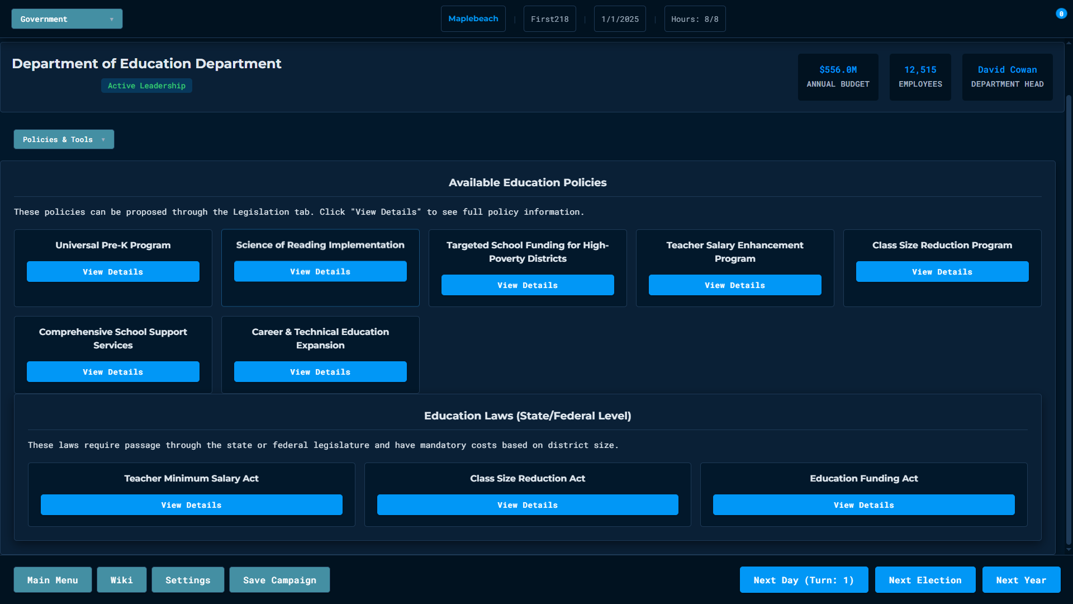View Teacher Salary Enhancement Program details
This screenshot has width=1073, height=604.
(735, 285)
